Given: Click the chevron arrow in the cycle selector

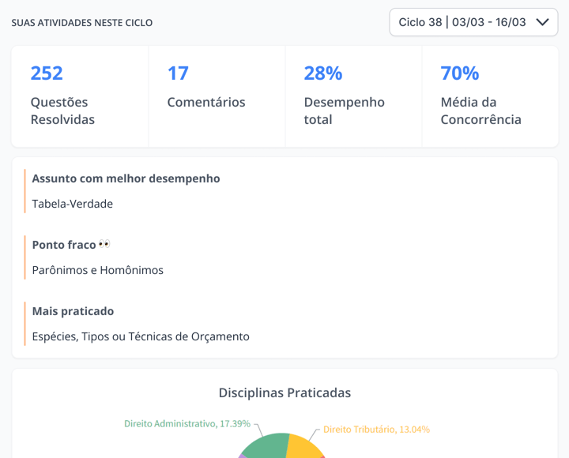Looking at the screenshot, I should point(542,22).
